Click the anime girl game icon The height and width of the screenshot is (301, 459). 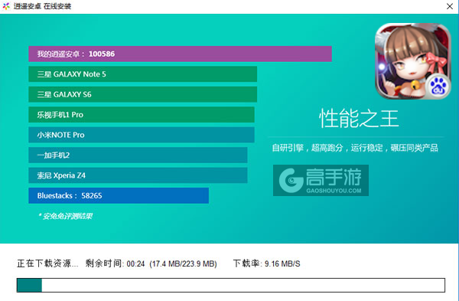413,61
